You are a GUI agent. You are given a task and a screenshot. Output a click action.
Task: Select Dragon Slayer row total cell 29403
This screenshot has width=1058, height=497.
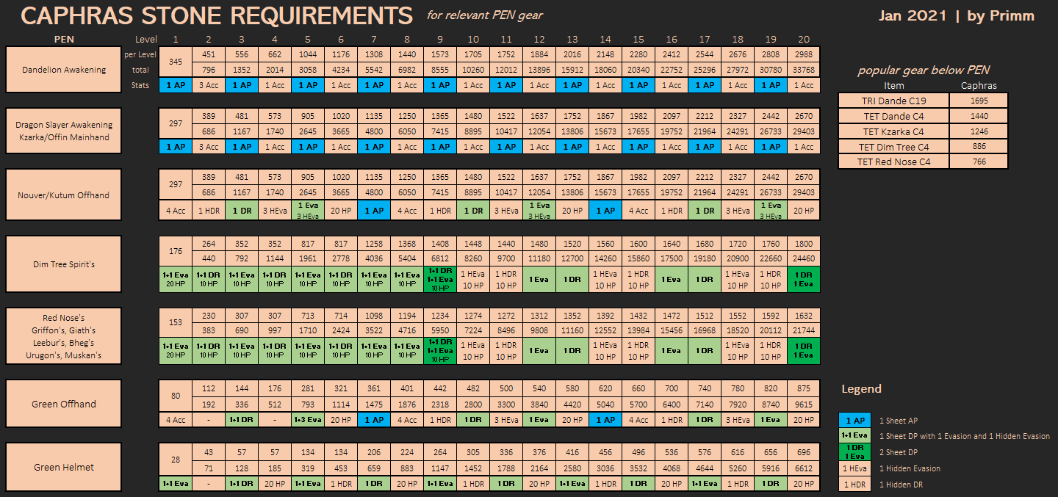[x=803, y=131]
